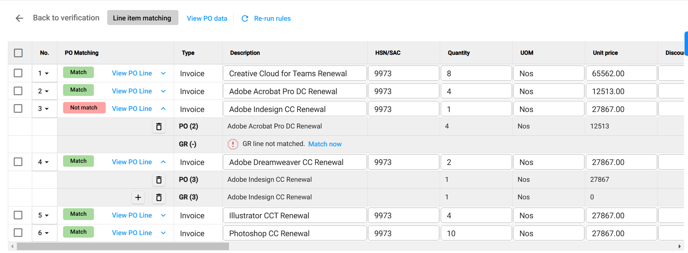Collapse row 3 PO line details chevron
688x253 pixels.
pos(163,108)
